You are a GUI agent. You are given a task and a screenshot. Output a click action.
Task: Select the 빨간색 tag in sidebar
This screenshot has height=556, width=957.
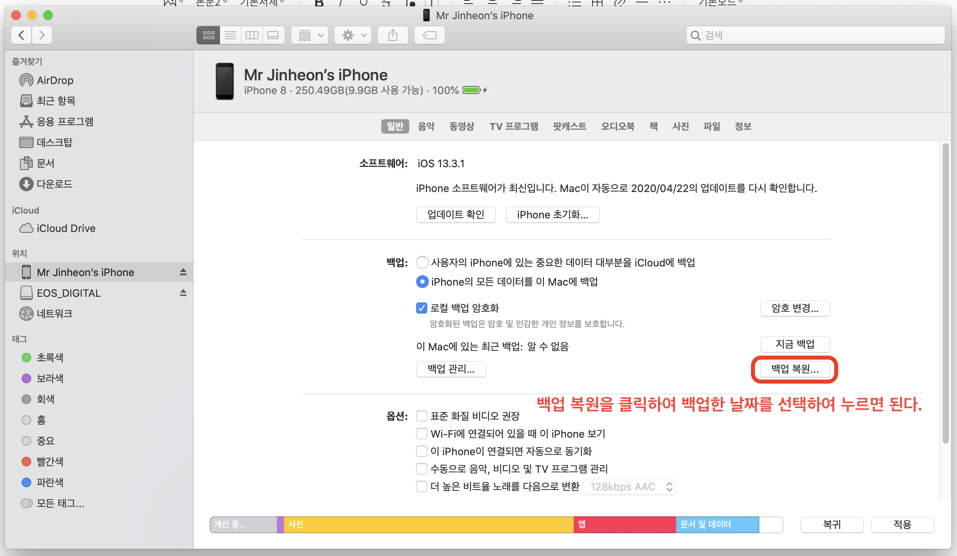click(50, 462)
